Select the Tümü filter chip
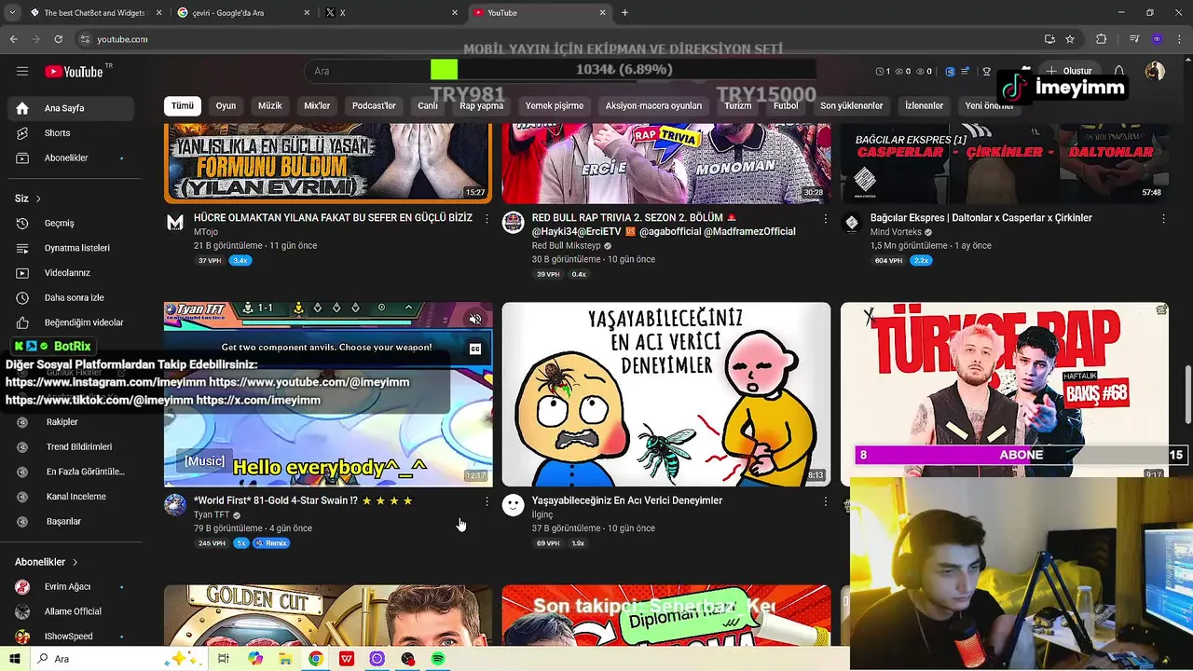The image size is (1193, 671). coord(183,105)
